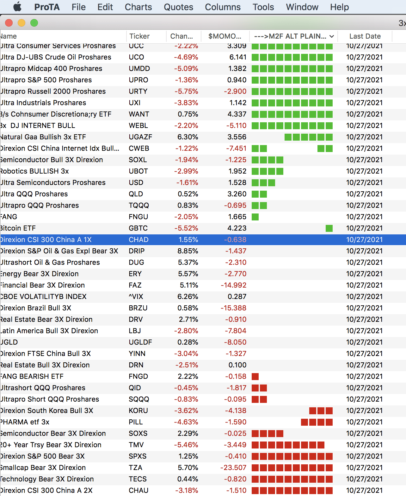Select the UPRO ticker cell
Image resolution: width=406 pixels, height=496 pixels.
138,80
